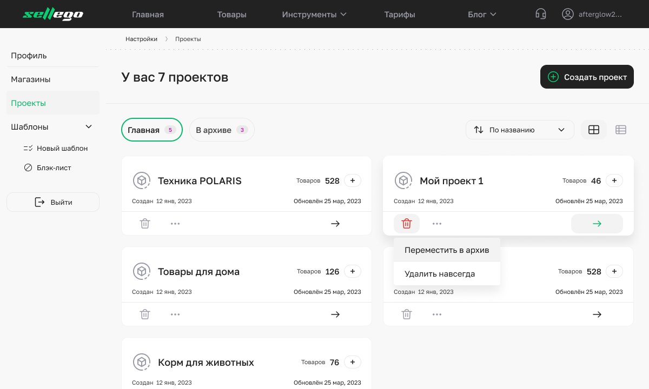Switch to table list view layout
649x389 pixels.
tap(621, 130)
